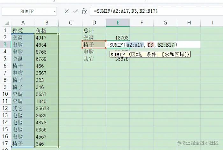This screenshot has width=223, height=150.
Task: Click cell B10 with value 5657
Action: click(x=47, y=94)
